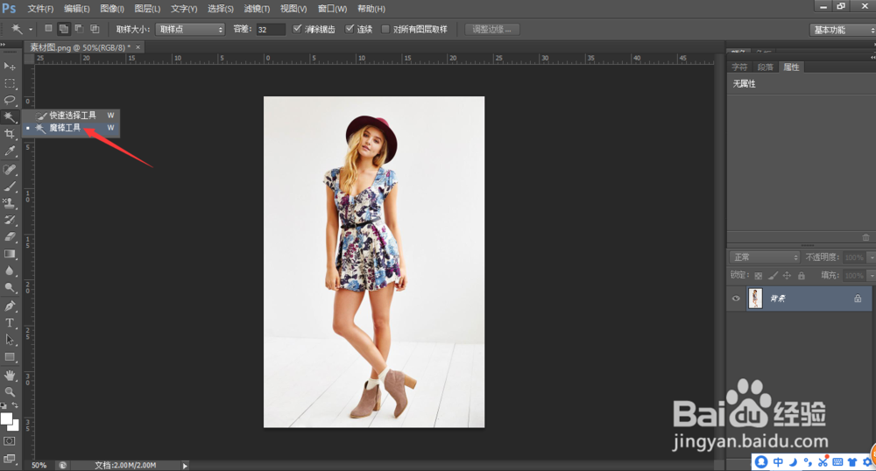Pick the Lasso tool
This screenshot has width=876, height=471.
10,100
